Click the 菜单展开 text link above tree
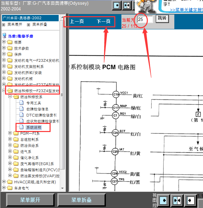 click(15, 25)
